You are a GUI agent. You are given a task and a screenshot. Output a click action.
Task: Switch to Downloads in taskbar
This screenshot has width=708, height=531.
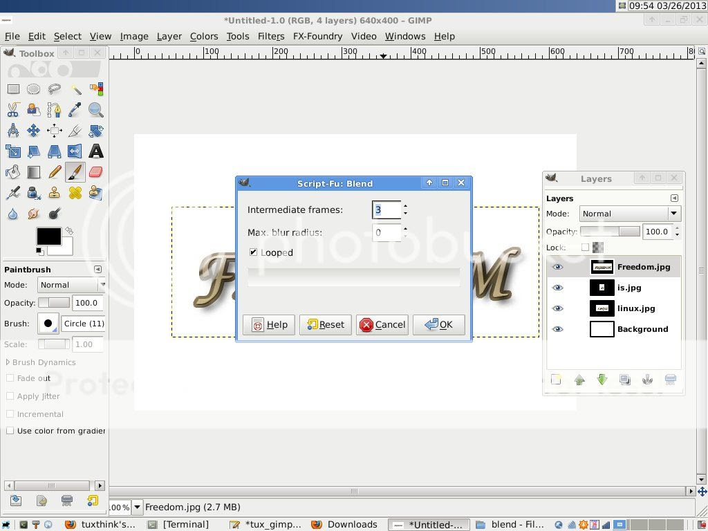pyautogui.click(x=345, y=524)
